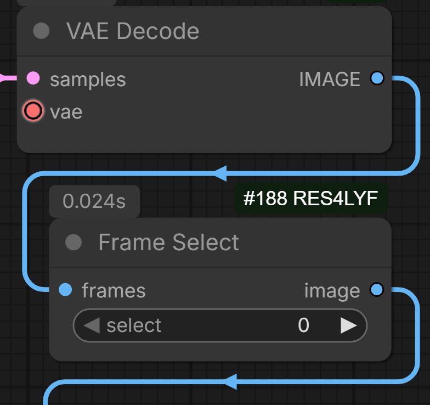Viewport: 430px width, 405px height.
Task: Click the blue IMAGE output socket
Action: click(x=377, y=78)
